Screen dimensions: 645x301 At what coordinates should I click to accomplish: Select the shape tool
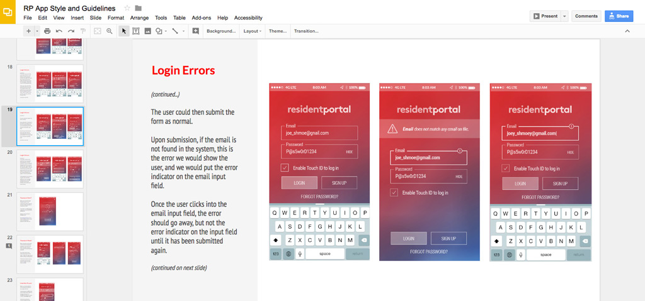(x=159, y=31)
